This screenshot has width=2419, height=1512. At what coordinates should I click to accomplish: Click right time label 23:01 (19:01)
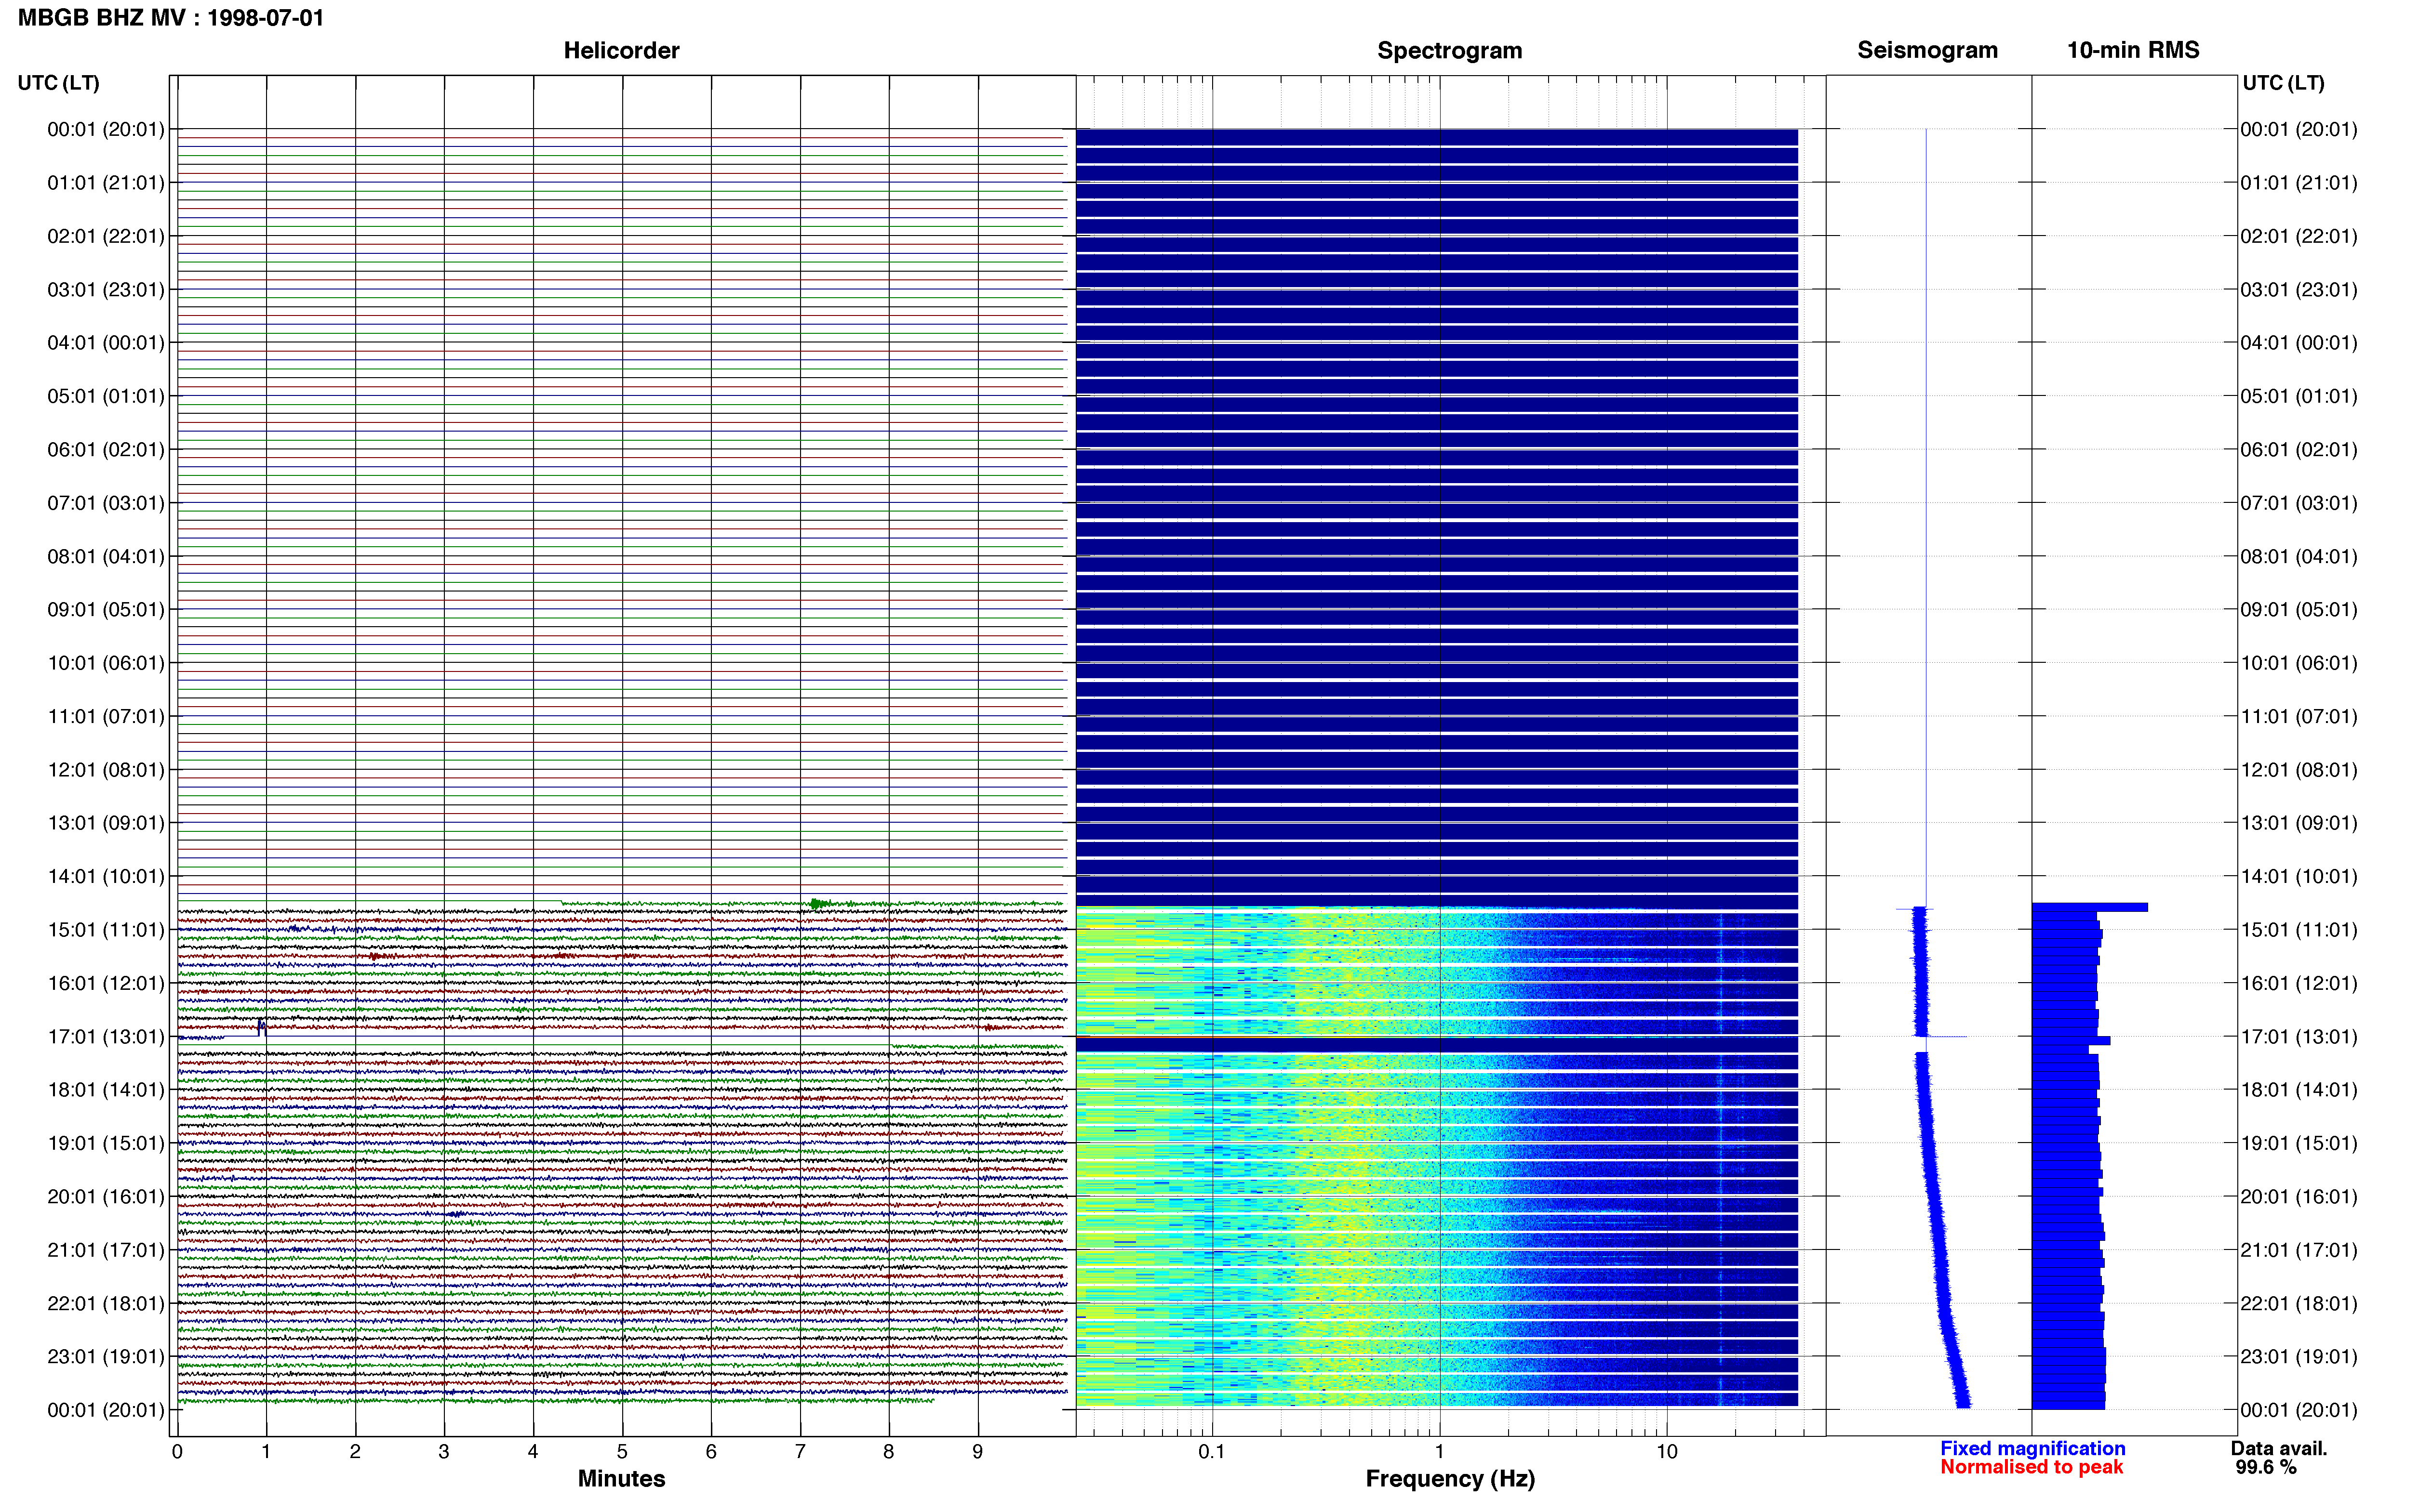[x=2298, y=1356]
